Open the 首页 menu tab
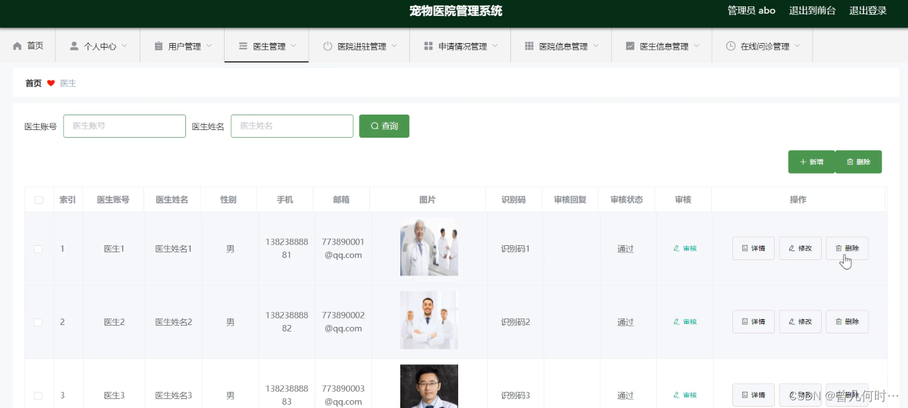Image resolution: width=908 pixels, height=408 pixels. coord(28,46)
